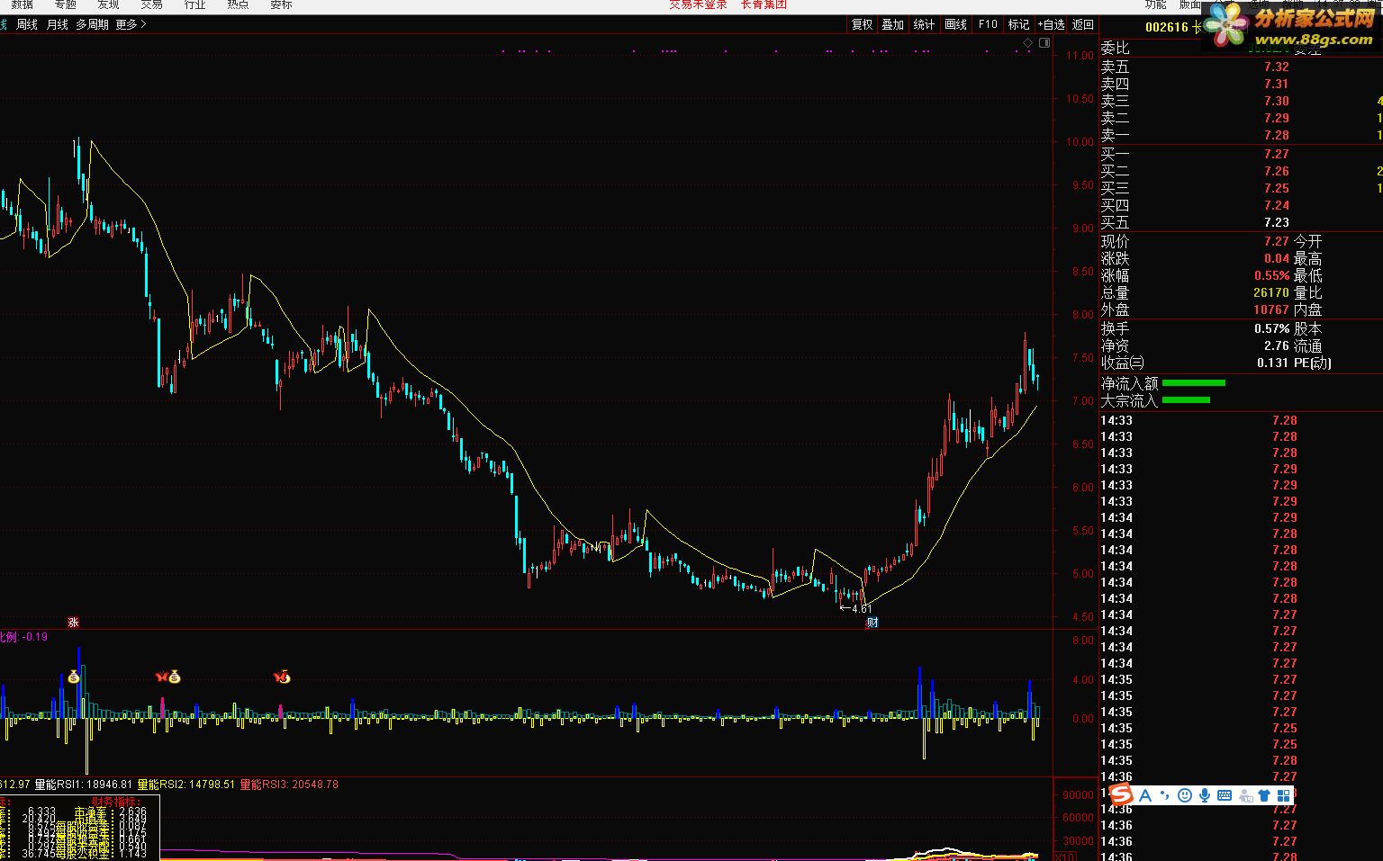The image size is (1383, 861).
Task: Open the 功能 menu
Action: 1156,4
